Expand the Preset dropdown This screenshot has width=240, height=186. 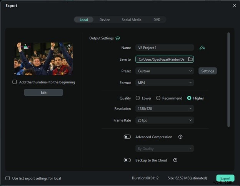tap(165, 71)
